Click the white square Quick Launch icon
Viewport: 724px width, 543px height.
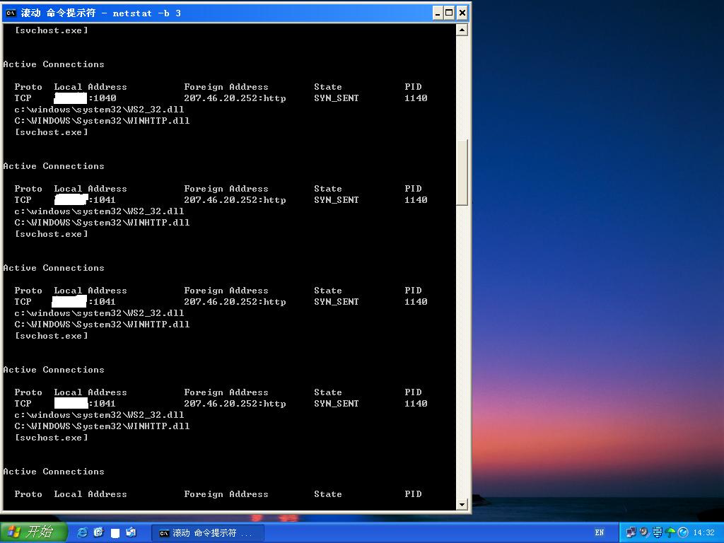click(x=115, y=533)
